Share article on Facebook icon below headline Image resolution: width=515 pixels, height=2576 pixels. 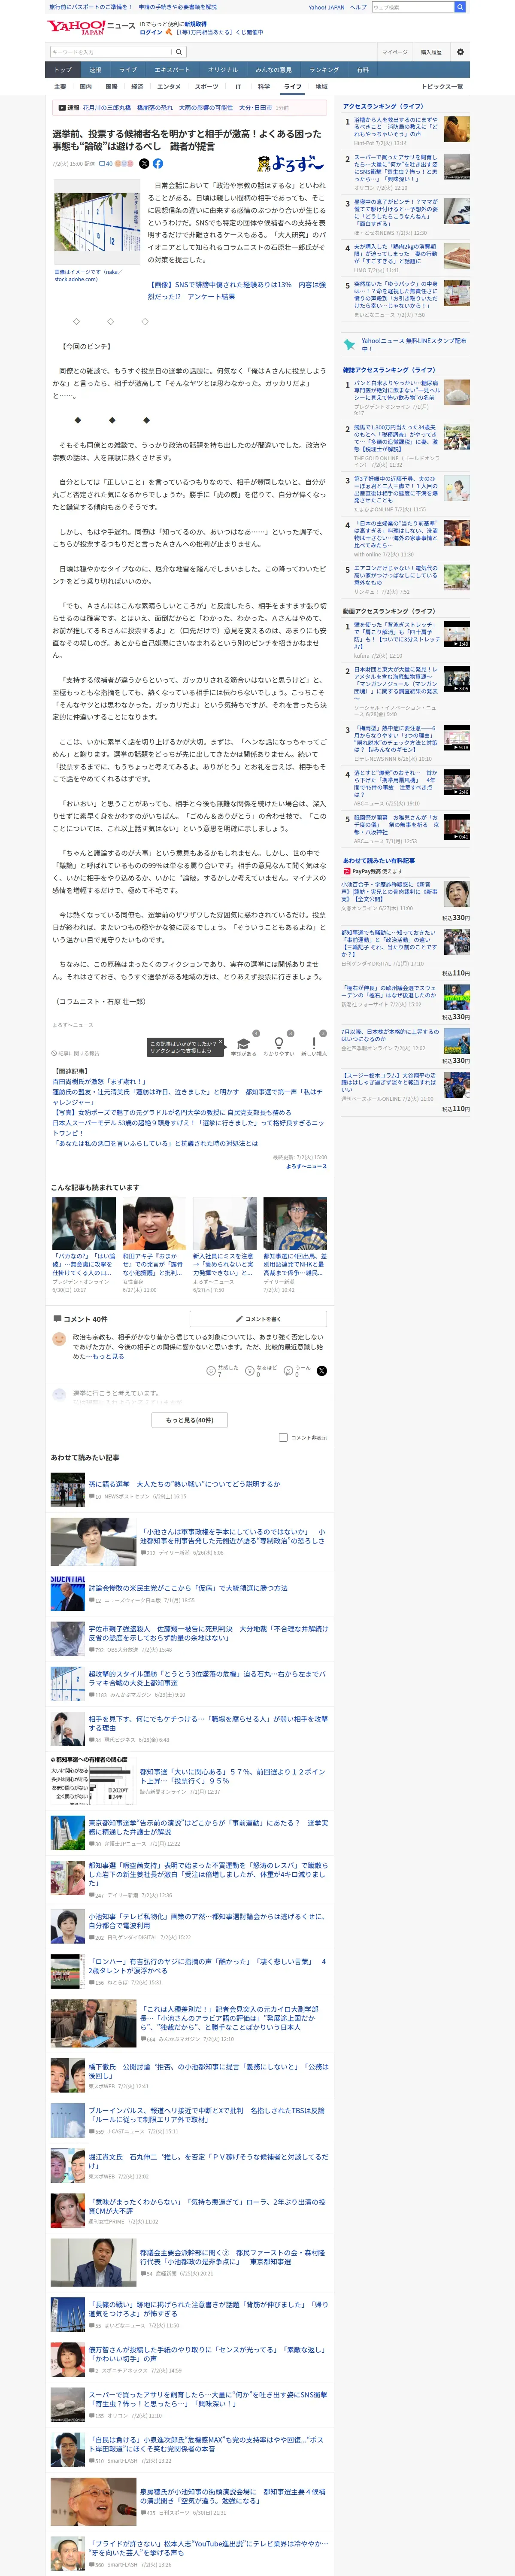point(158,163)
